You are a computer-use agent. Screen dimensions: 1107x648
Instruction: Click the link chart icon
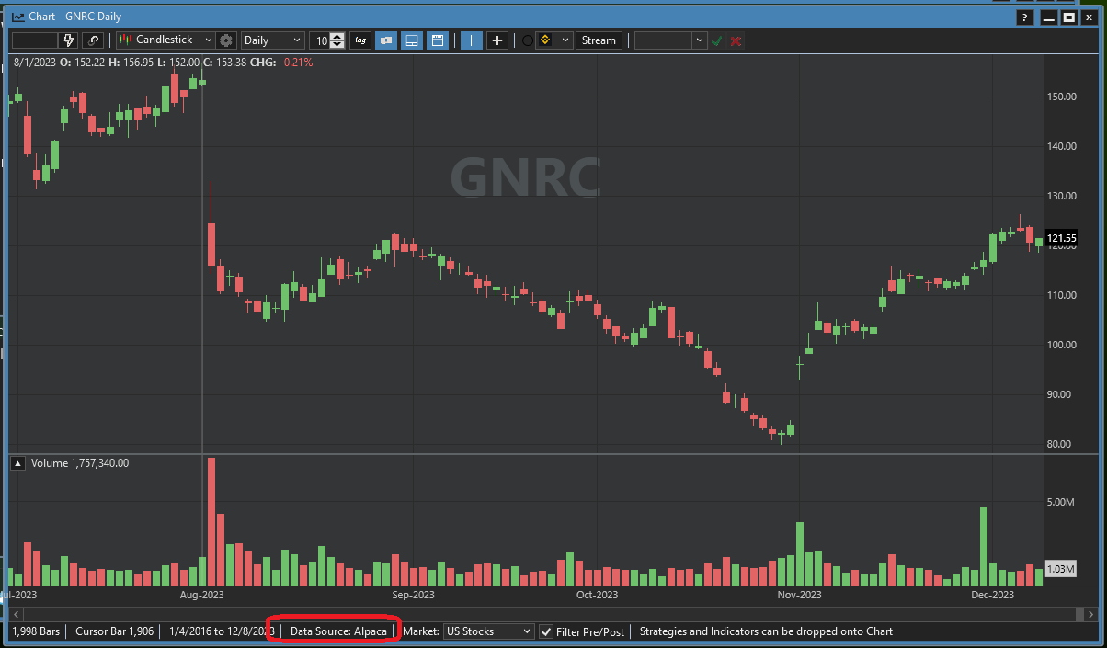pos(93,40)
